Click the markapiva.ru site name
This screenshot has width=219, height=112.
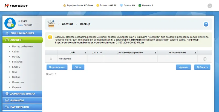point(65,59)
